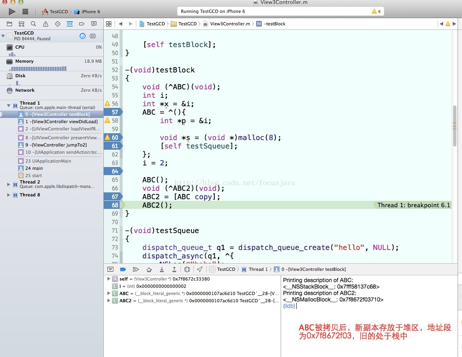Expand the self variable row
The width and height of the screenshot is (462, 357).
click(109, 279)
